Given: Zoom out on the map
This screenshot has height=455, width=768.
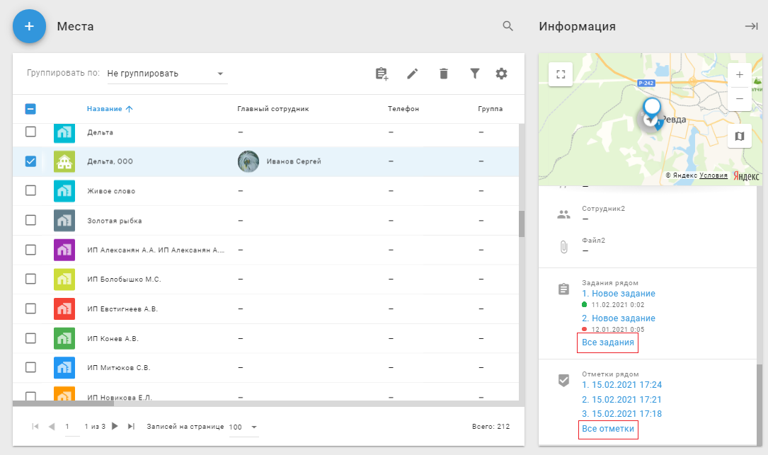Looking at the screenshot, I should pyautogui.click(x=740, y=99).
